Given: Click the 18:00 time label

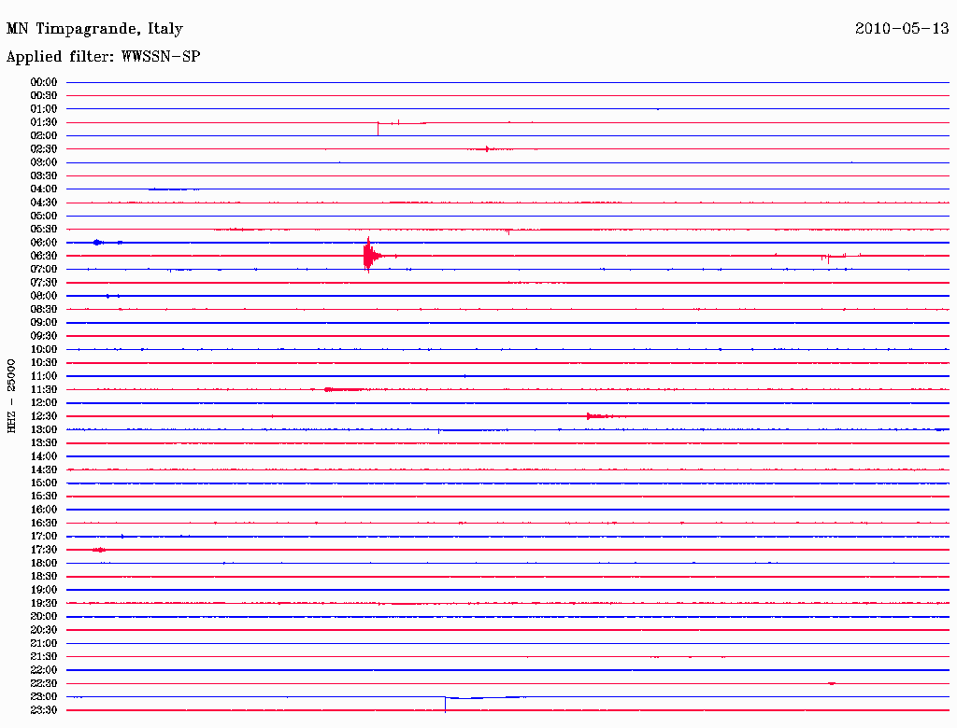Looking at the screenshot, I should pos(44,564).
